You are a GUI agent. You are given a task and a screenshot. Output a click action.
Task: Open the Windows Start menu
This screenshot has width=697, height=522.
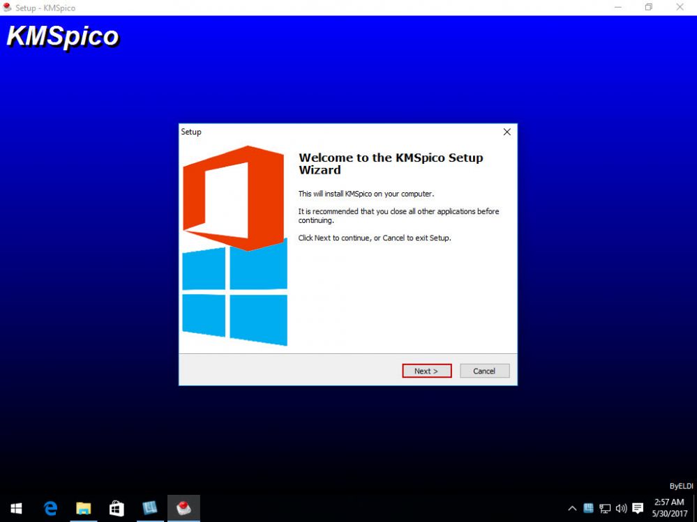(16, 508)
